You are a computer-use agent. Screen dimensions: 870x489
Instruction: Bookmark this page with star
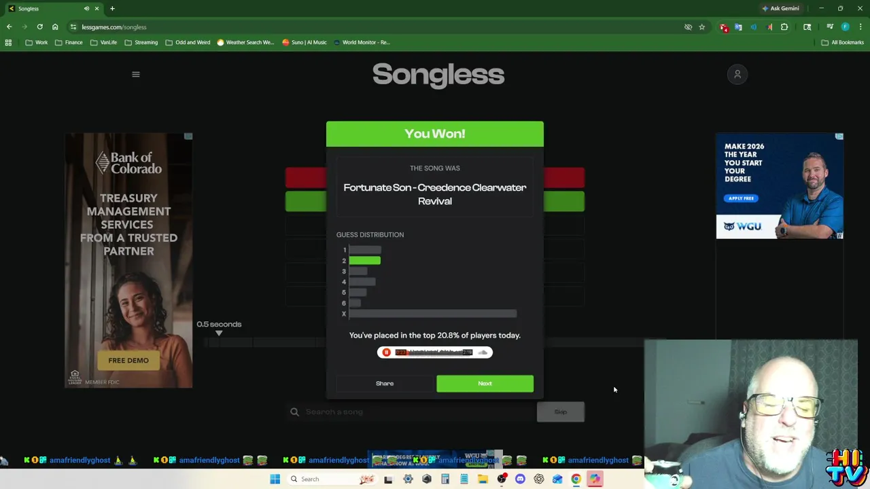pos(702,27)
